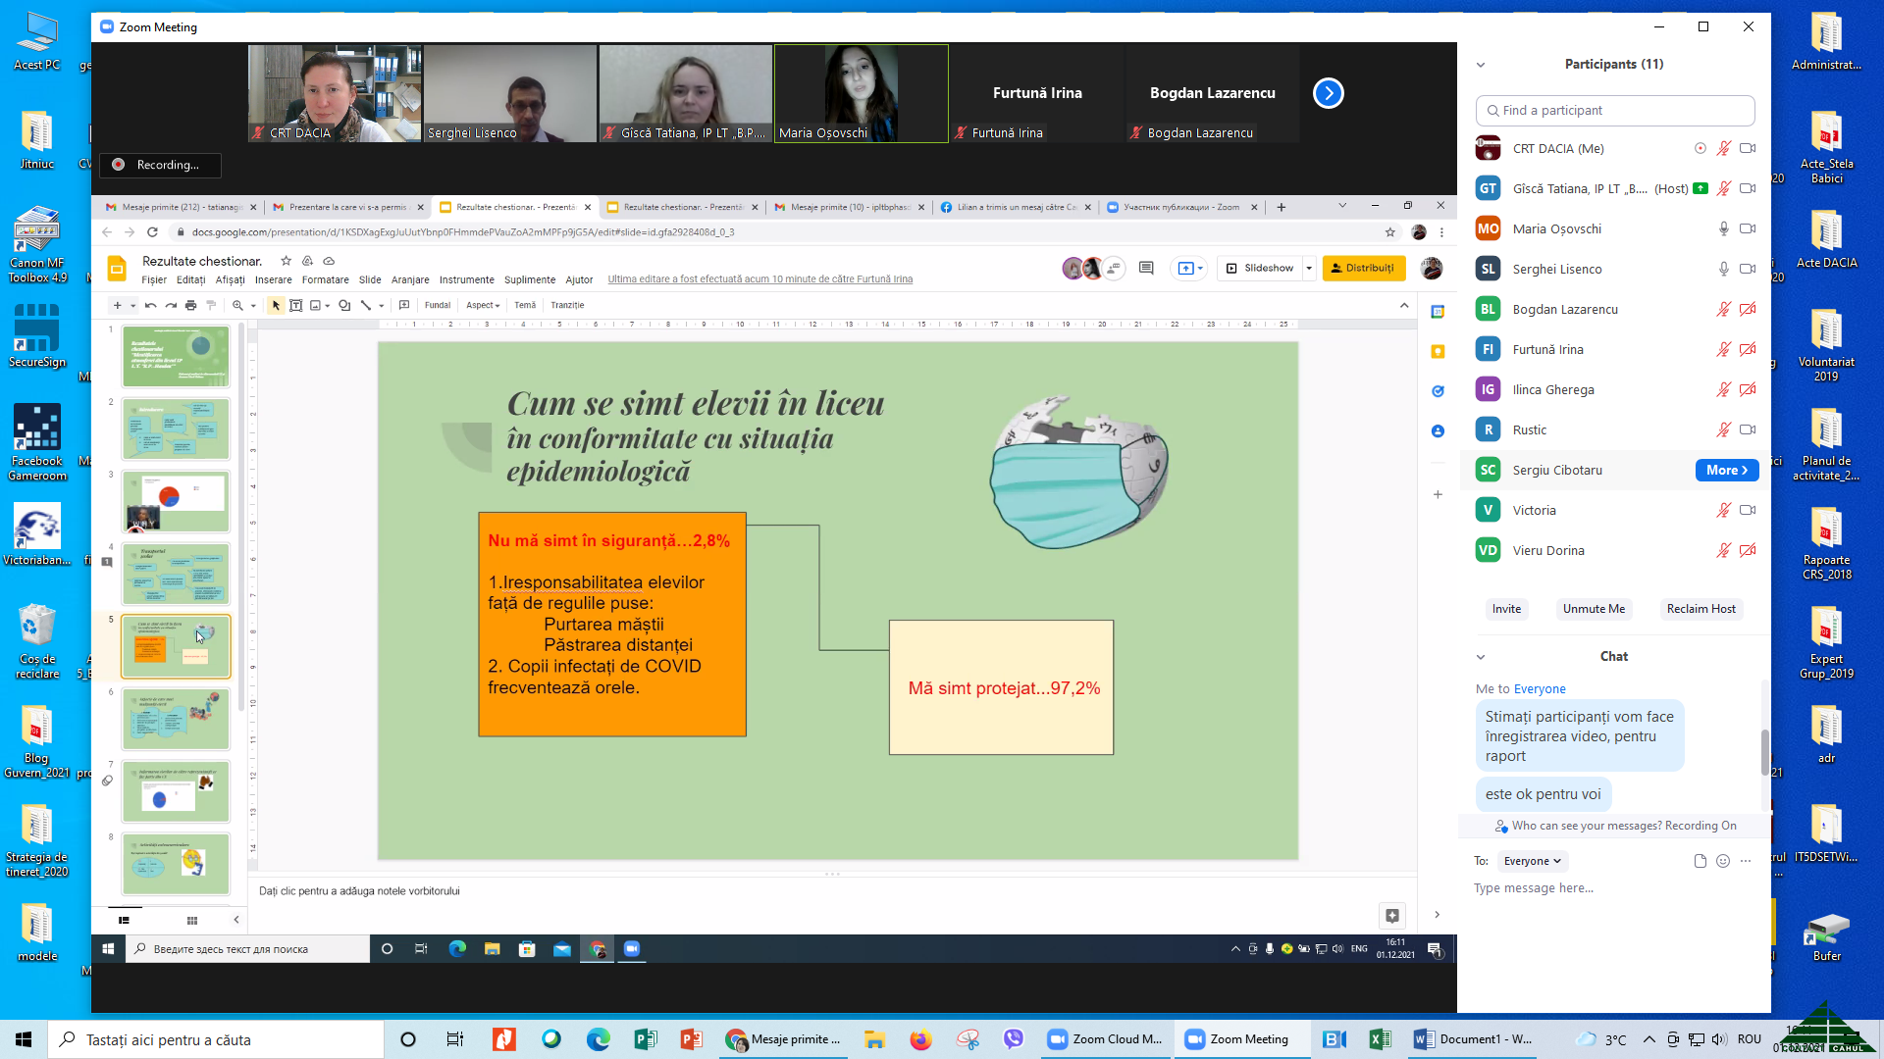
Task: Click the file attachment icon in chat
Action: pyautogui.click(x=1701, y=861)
